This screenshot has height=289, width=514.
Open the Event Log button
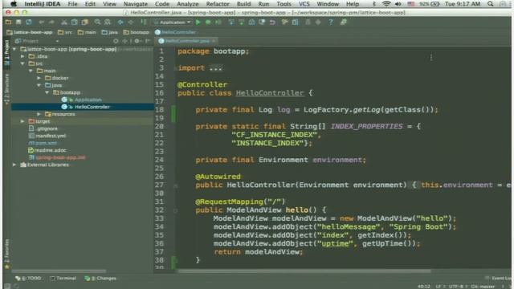point(498,279)
